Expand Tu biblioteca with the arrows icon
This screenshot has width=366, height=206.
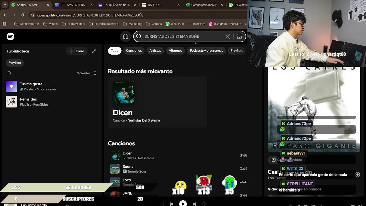tap(94, 51)
